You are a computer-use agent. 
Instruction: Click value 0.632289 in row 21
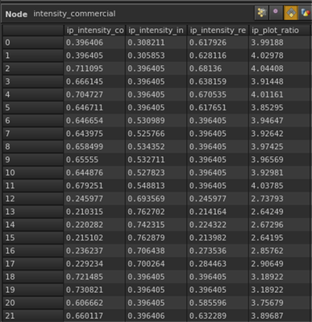click(208, 316)
